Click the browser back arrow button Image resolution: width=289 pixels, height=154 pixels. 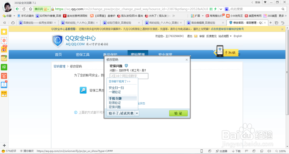pos(17,9)
